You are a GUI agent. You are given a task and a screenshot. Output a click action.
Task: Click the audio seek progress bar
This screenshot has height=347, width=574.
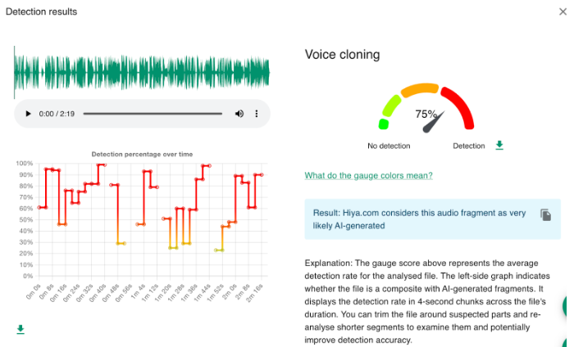152,114
